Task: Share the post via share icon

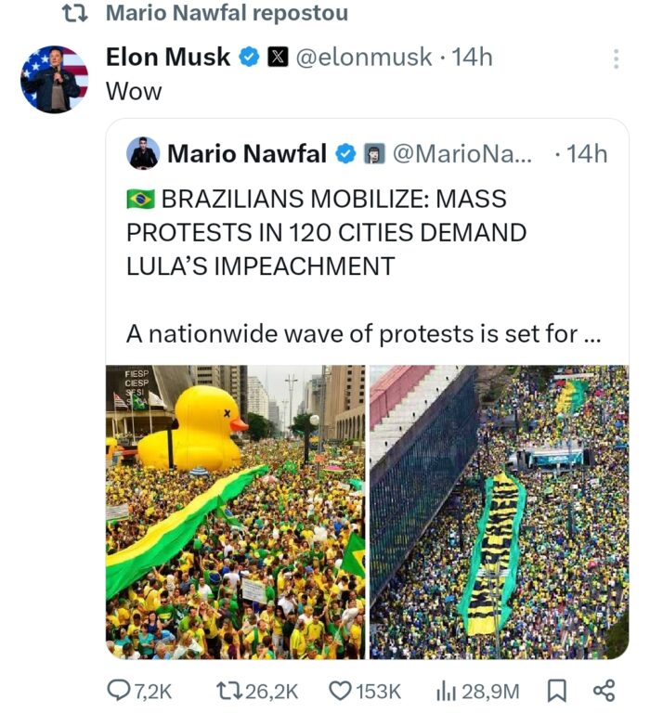Action: coord(604,690)
